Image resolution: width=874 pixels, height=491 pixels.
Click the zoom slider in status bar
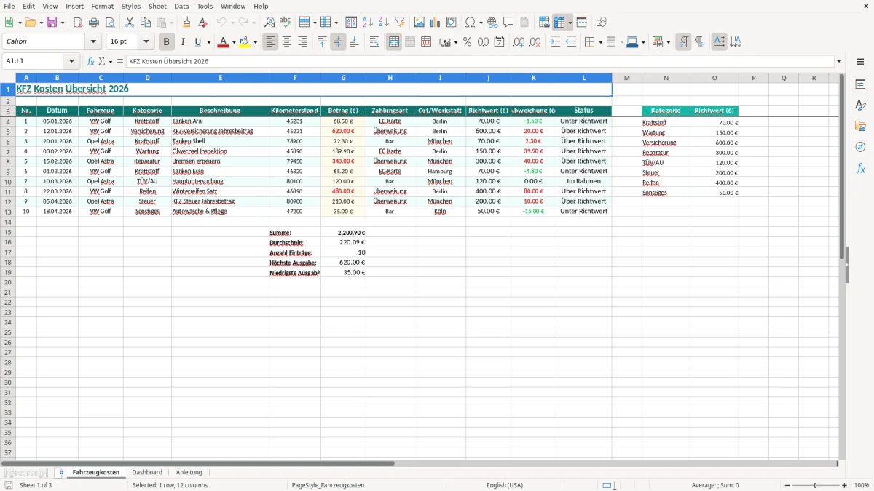tap(815, 485)
